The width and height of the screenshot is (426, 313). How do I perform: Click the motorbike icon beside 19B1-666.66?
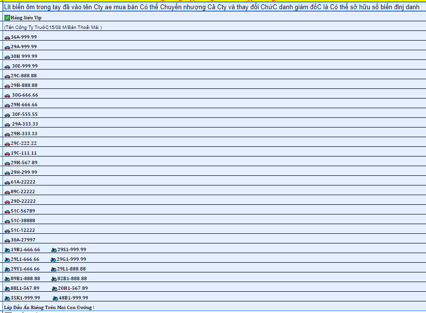(7, 250)
